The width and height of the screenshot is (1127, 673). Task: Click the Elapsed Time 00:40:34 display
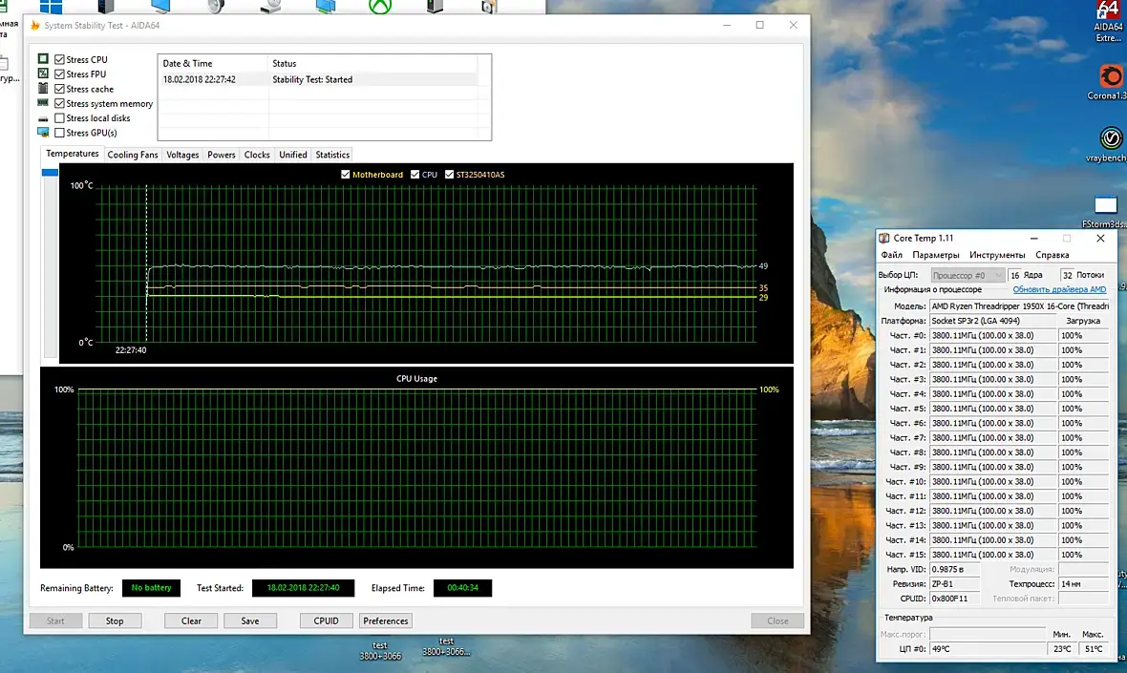pos(463,587)
